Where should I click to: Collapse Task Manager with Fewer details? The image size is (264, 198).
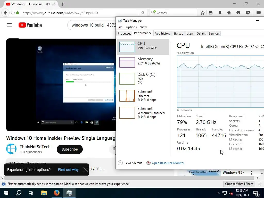[x=130, y=163]
